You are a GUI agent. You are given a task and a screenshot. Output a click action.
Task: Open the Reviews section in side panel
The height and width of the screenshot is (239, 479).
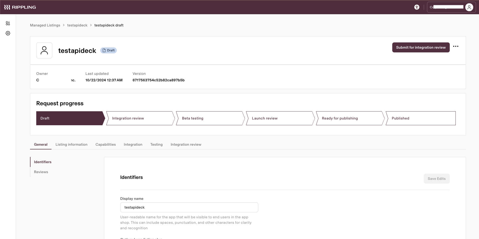pos(41,172)
